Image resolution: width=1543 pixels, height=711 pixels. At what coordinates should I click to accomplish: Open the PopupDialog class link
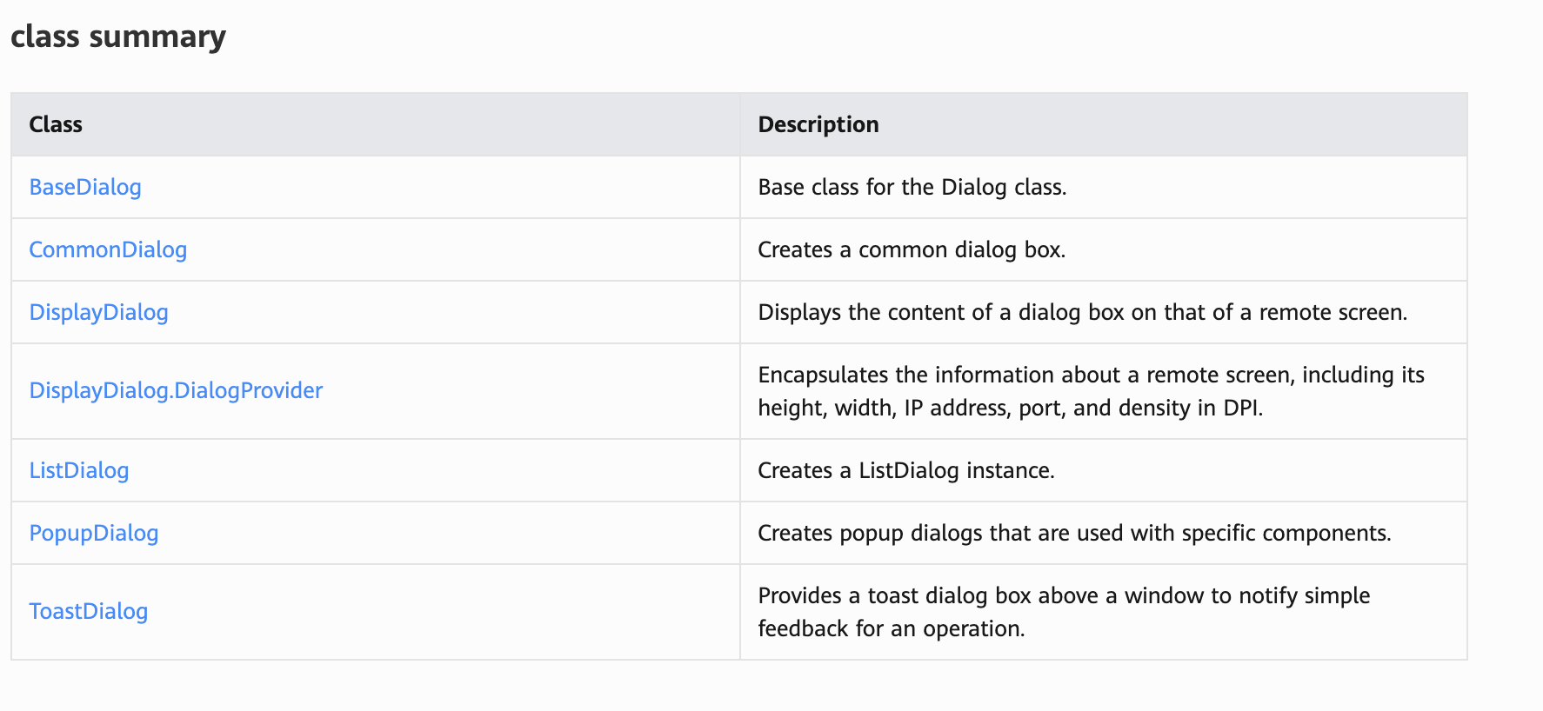94,533
